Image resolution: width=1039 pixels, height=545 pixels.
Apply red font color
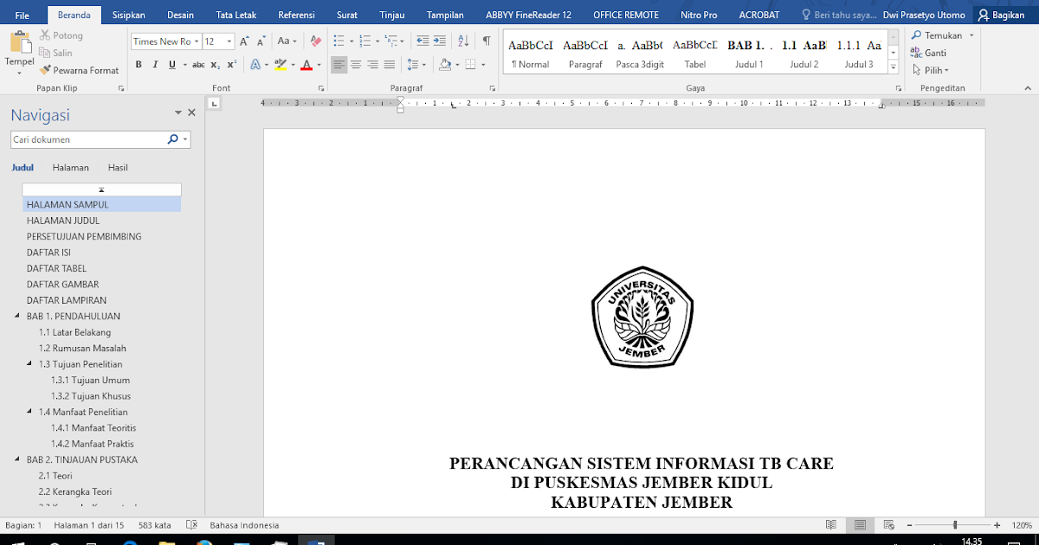(307, 65)
